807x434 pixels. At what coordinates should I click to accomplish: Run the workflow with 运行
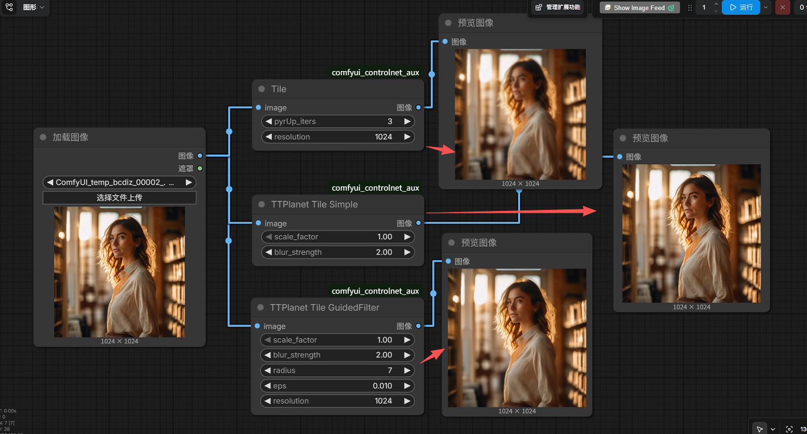pyautogui.click(x=741, y=8)
